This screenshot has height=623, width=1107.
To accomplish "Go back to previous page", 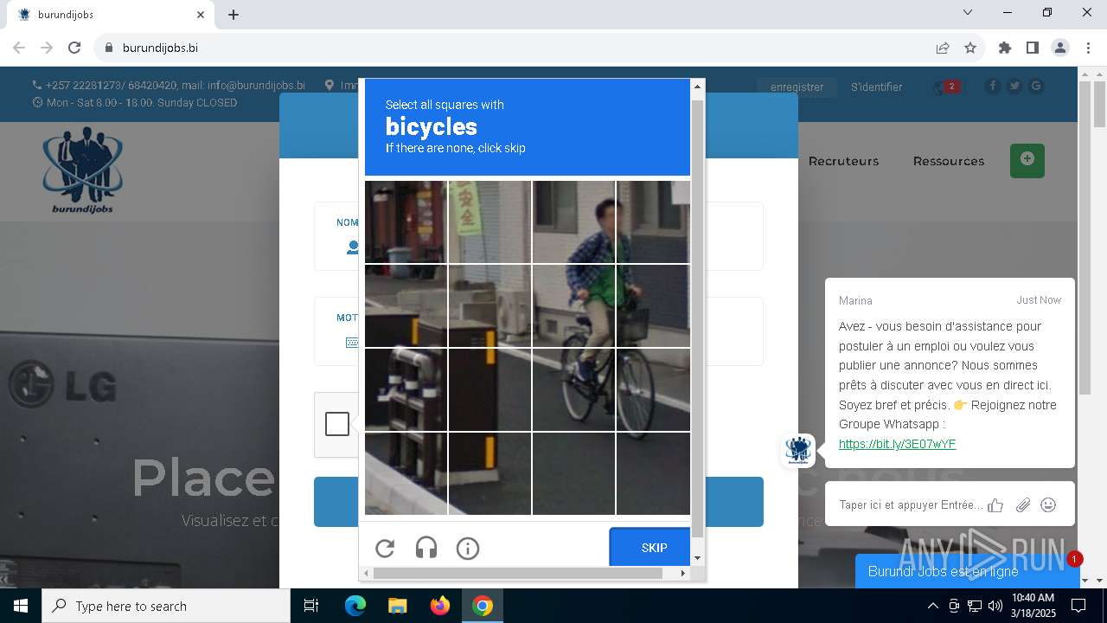I will (x=19, y=48).
